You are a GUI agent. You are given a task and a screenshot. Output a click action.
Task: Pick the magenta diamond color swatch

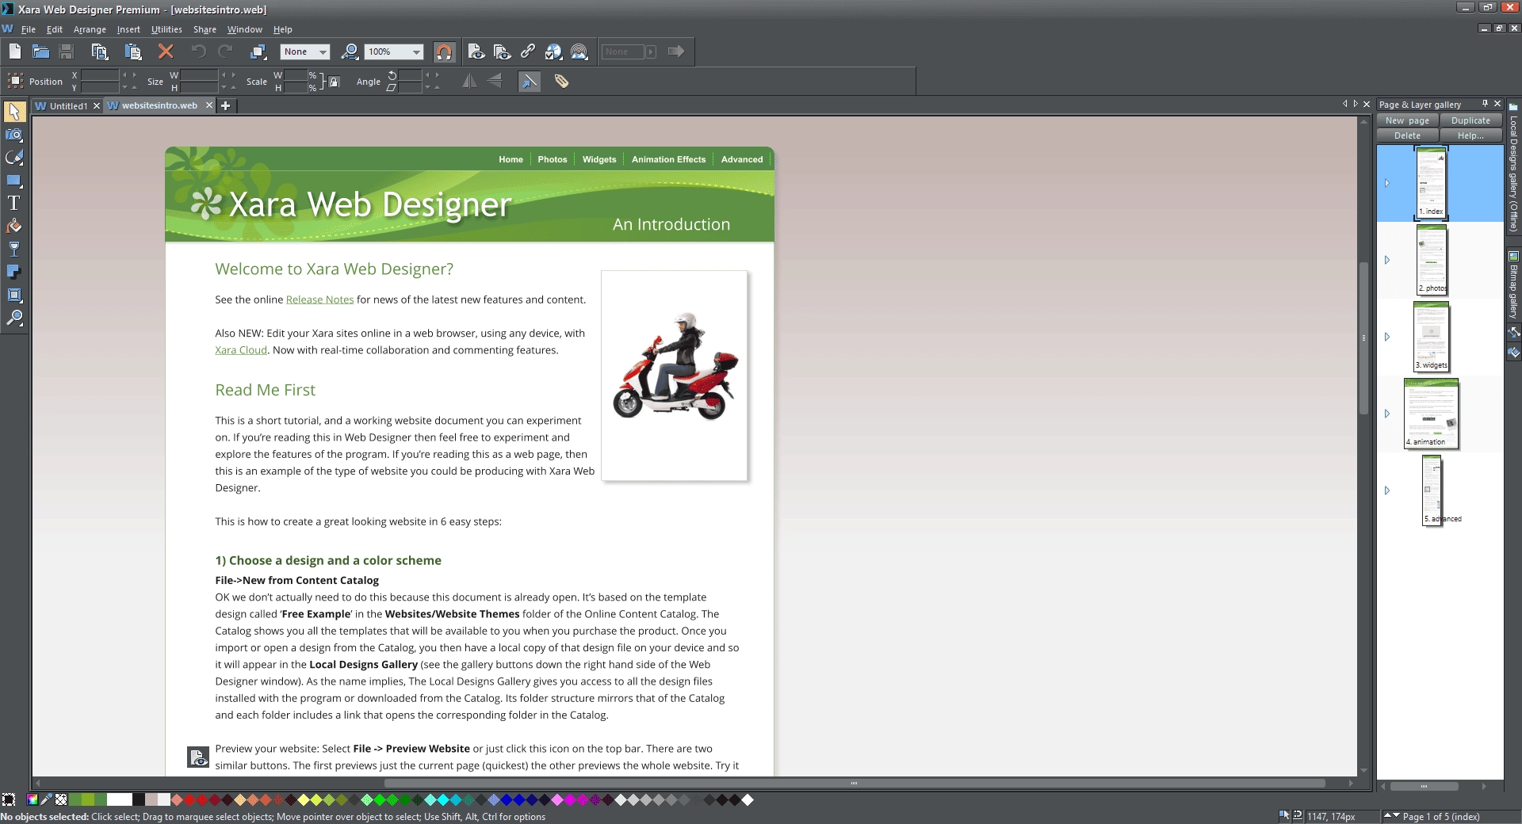[569, 799]
